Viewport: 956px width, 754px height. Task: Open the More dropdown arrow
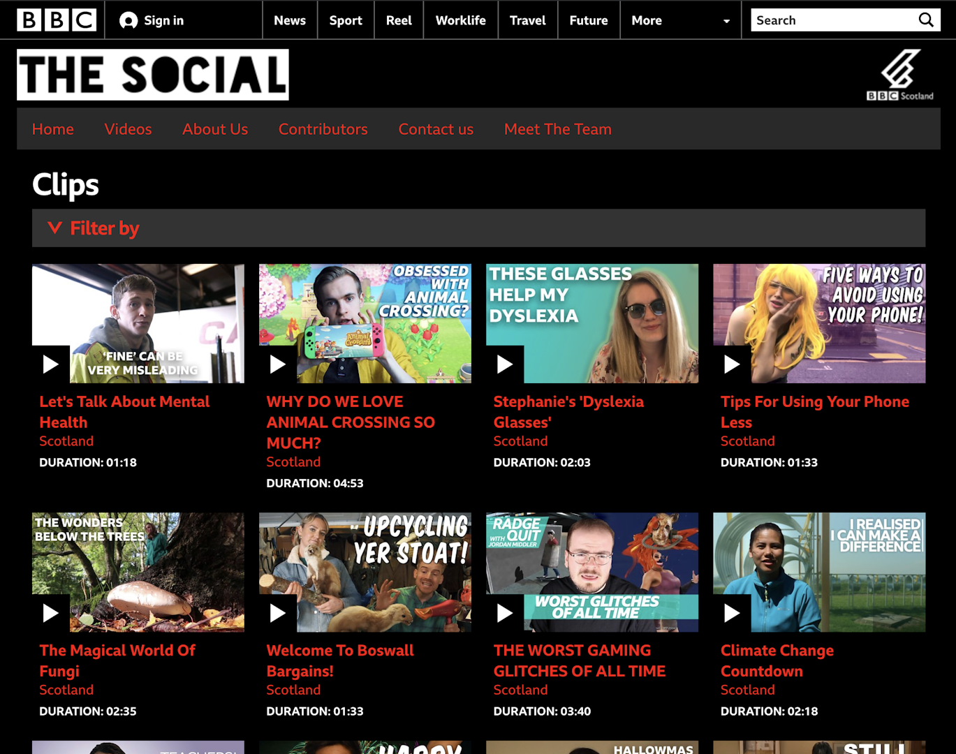(x=726, y=21)
